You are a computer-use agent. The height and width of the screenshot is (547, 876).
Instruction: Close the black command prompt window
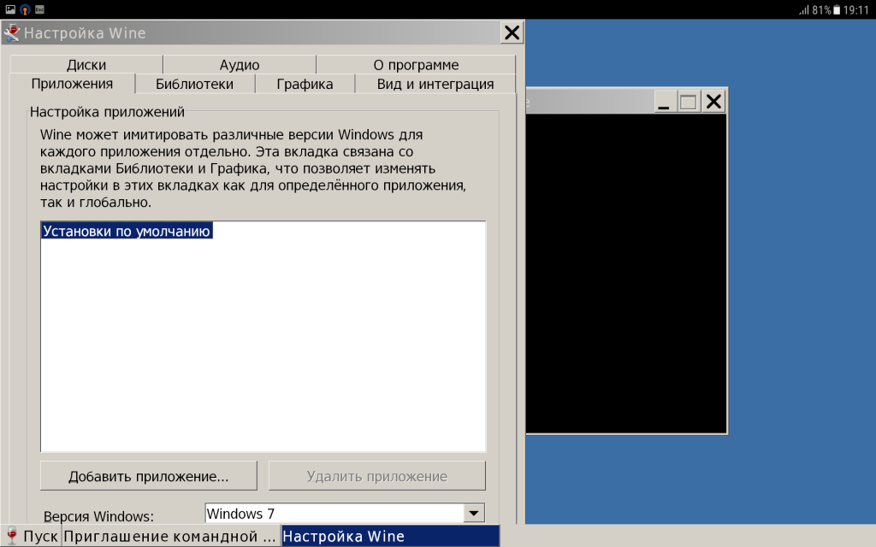point(713,103)
